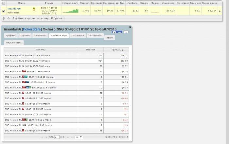
Task: Uncheck the insanlar56 row checkbox
Action: point(4,11)
